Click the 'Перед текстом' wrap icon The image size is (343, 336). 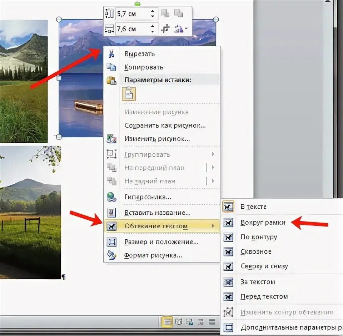[x=228, y=297]
